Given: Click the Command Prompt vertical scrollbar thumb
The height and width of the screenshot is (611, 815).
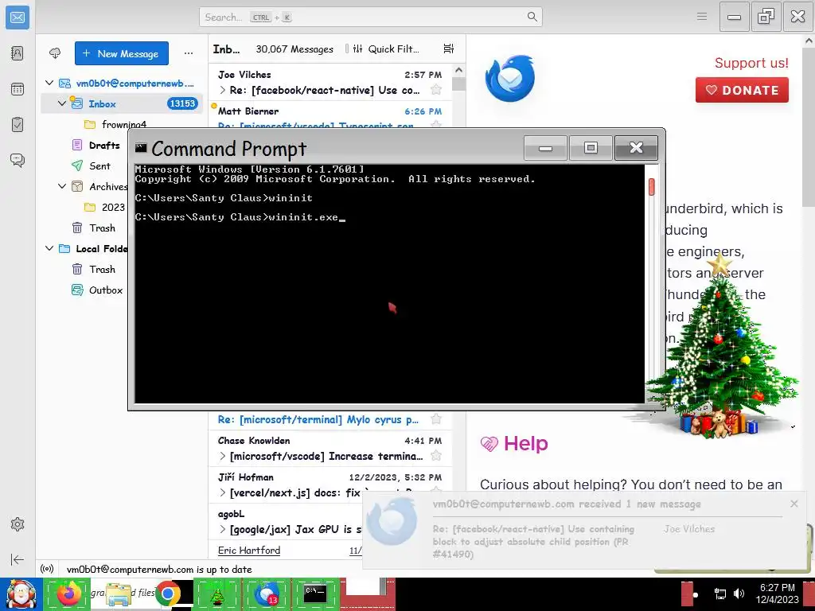Looking at the screenshot, I should [651, 186].
